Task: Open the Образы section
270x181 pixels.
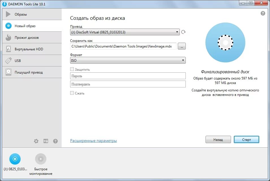Action: (32, 14)
